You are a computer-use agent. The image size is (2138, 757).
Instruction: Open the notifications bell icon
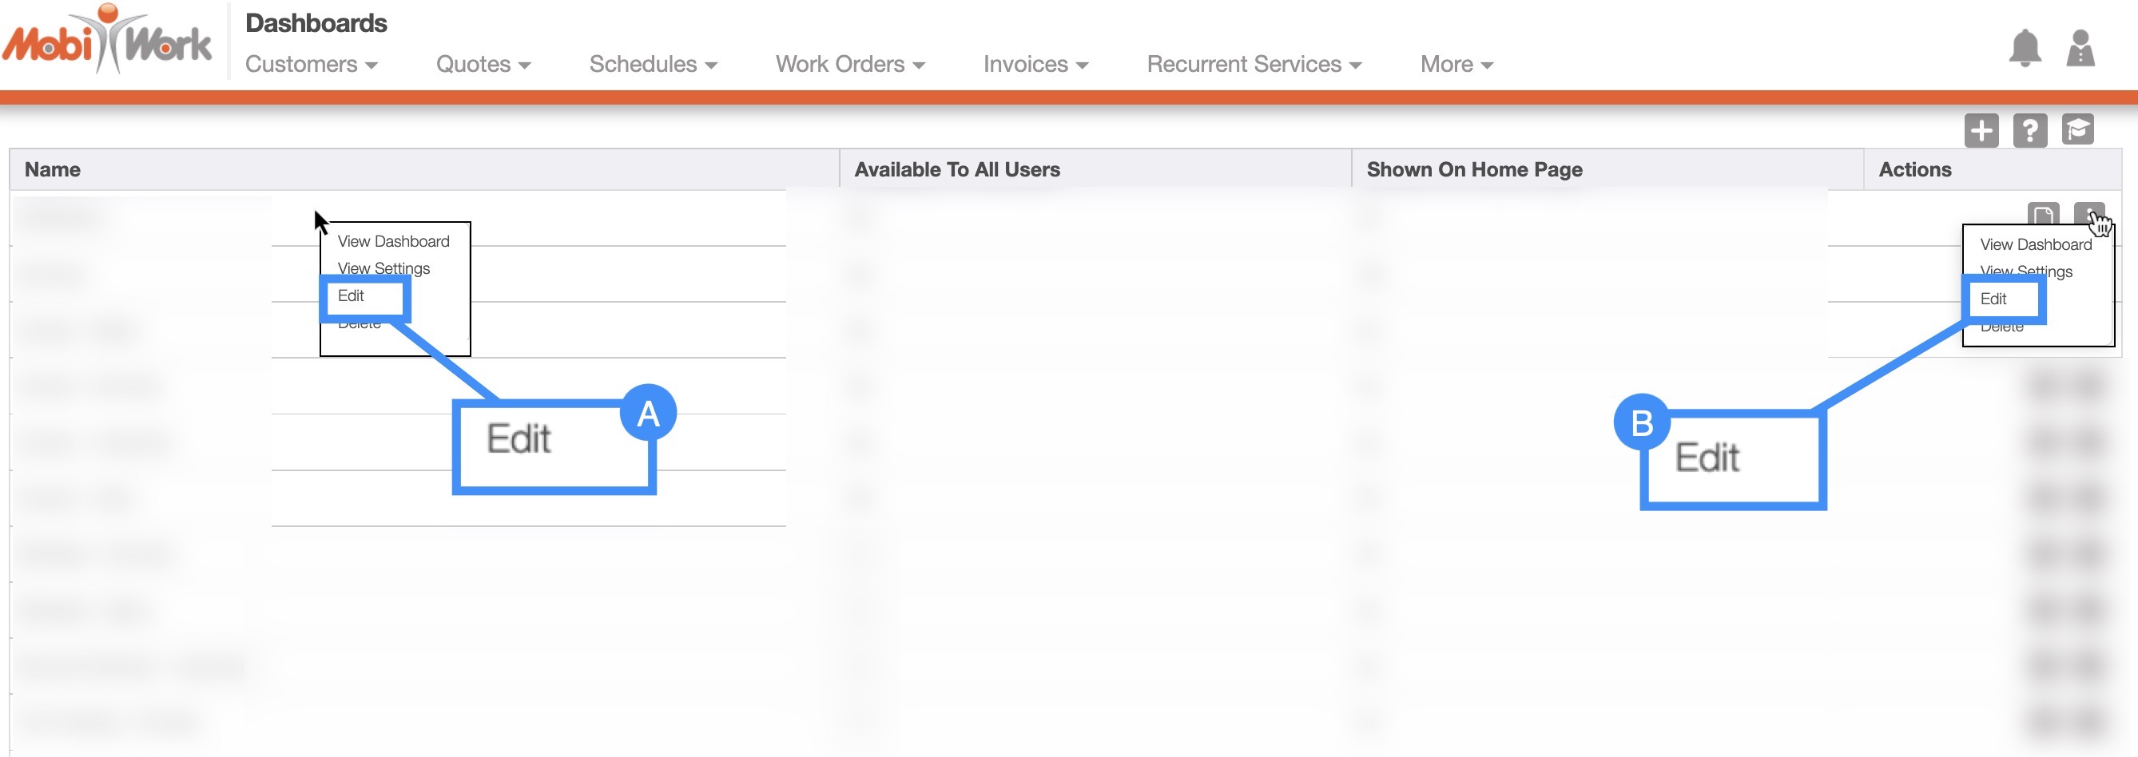pos(2024,48)
